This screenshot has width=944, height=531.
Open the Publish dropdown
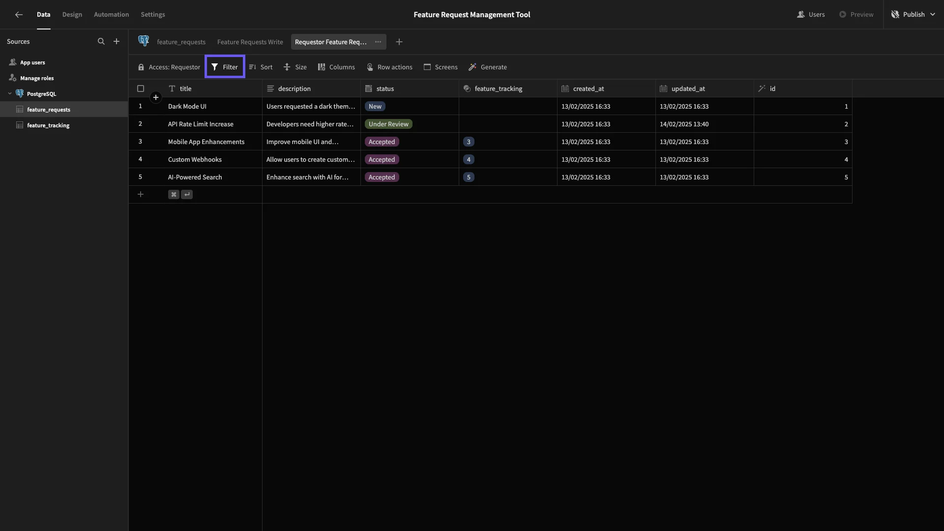(x=913, y=15)
